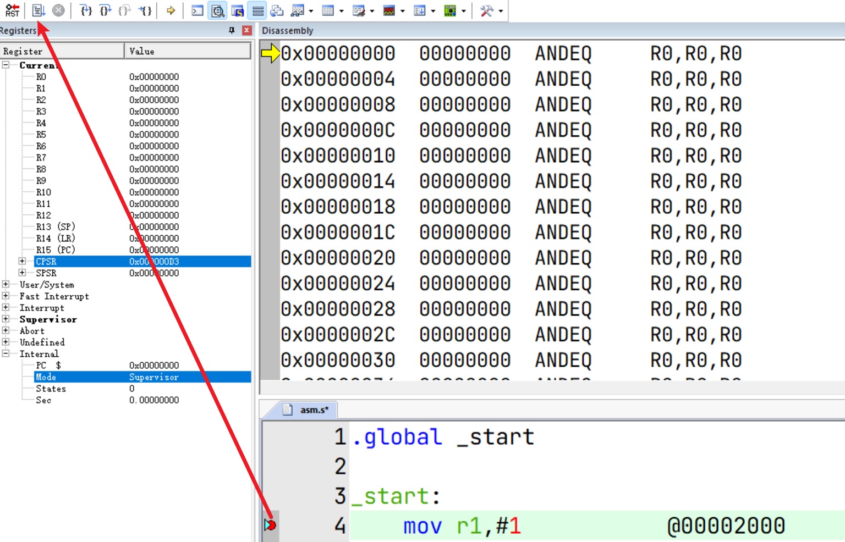The image size is (845, 542).
Task: Open the Serial windows dropdown arrow
Action: pos(372,11)
